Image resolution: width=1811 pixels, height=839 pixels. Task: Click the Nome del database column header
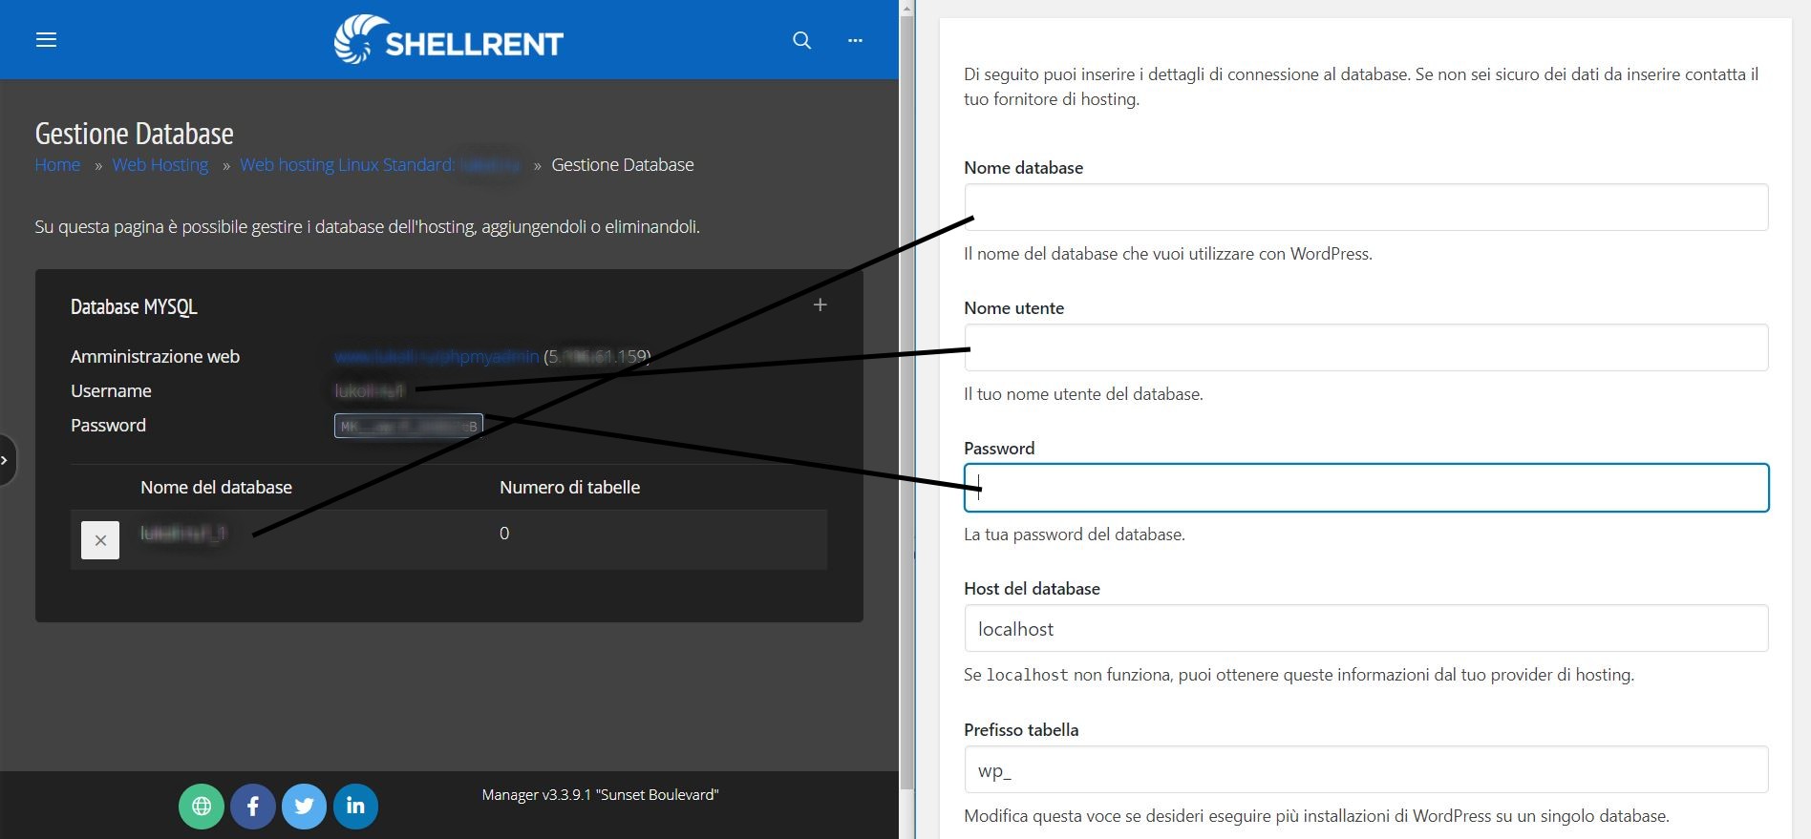point(216,487)
